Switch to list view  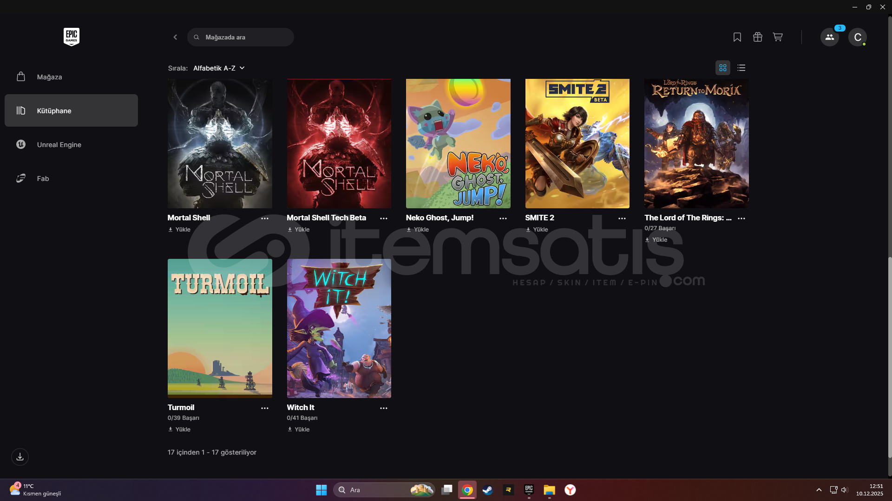pos(741,68)
